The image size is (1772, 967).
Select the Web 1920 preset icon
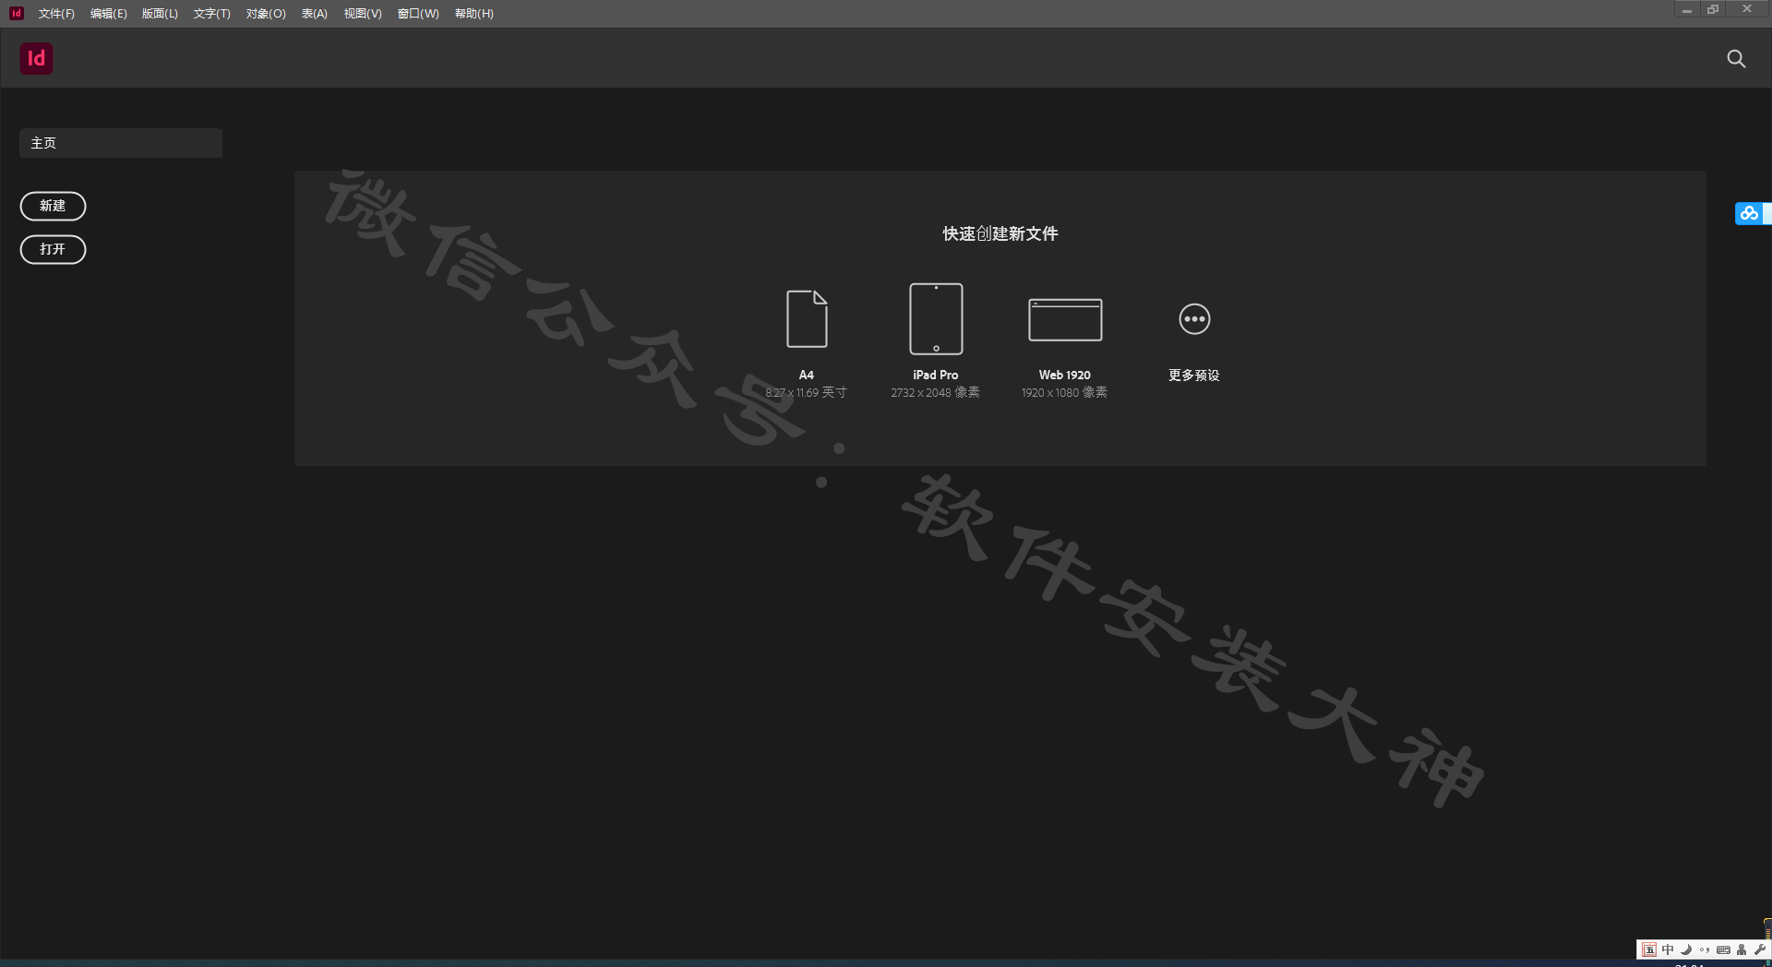coord(1065,320)
